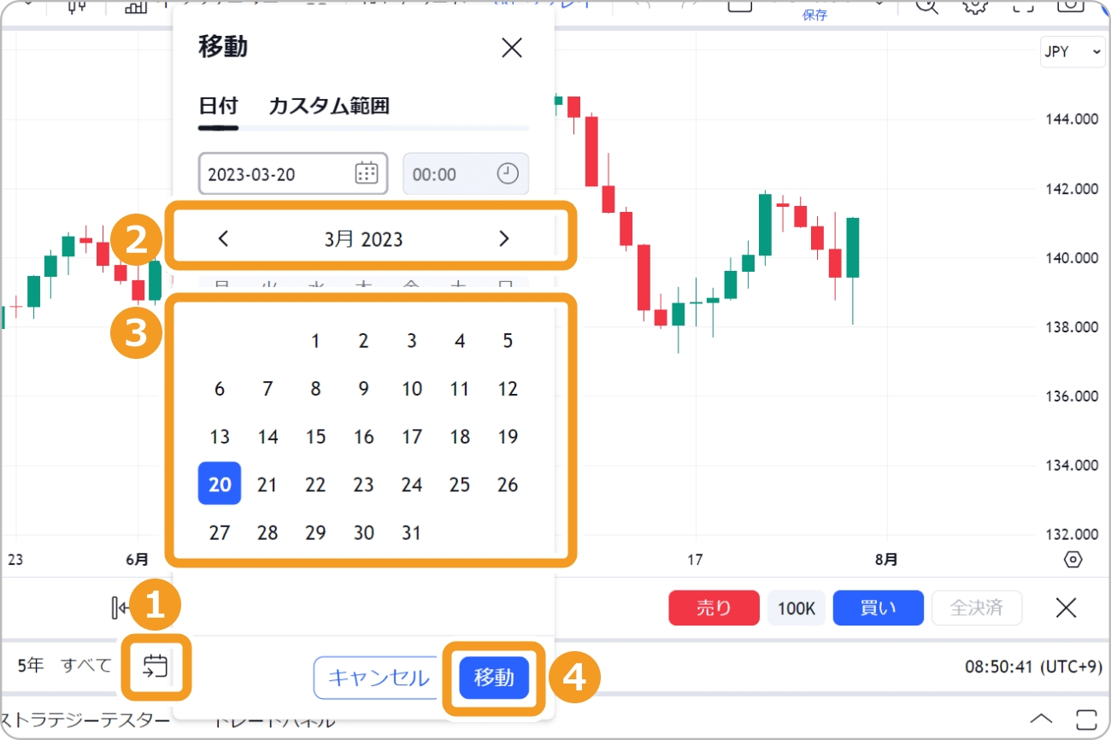1111x740 pixels.
Task: Select day 14 in the calendar
Action: pos(267,437)
